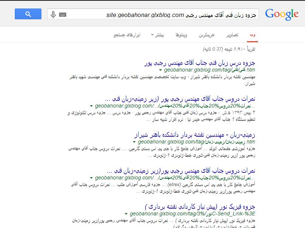Screen dimensions: 305x228
Task: Open result جزوه درس زبان فنی جناب آقای مهندس رجبی پور
Action: (x=200, y=63)
